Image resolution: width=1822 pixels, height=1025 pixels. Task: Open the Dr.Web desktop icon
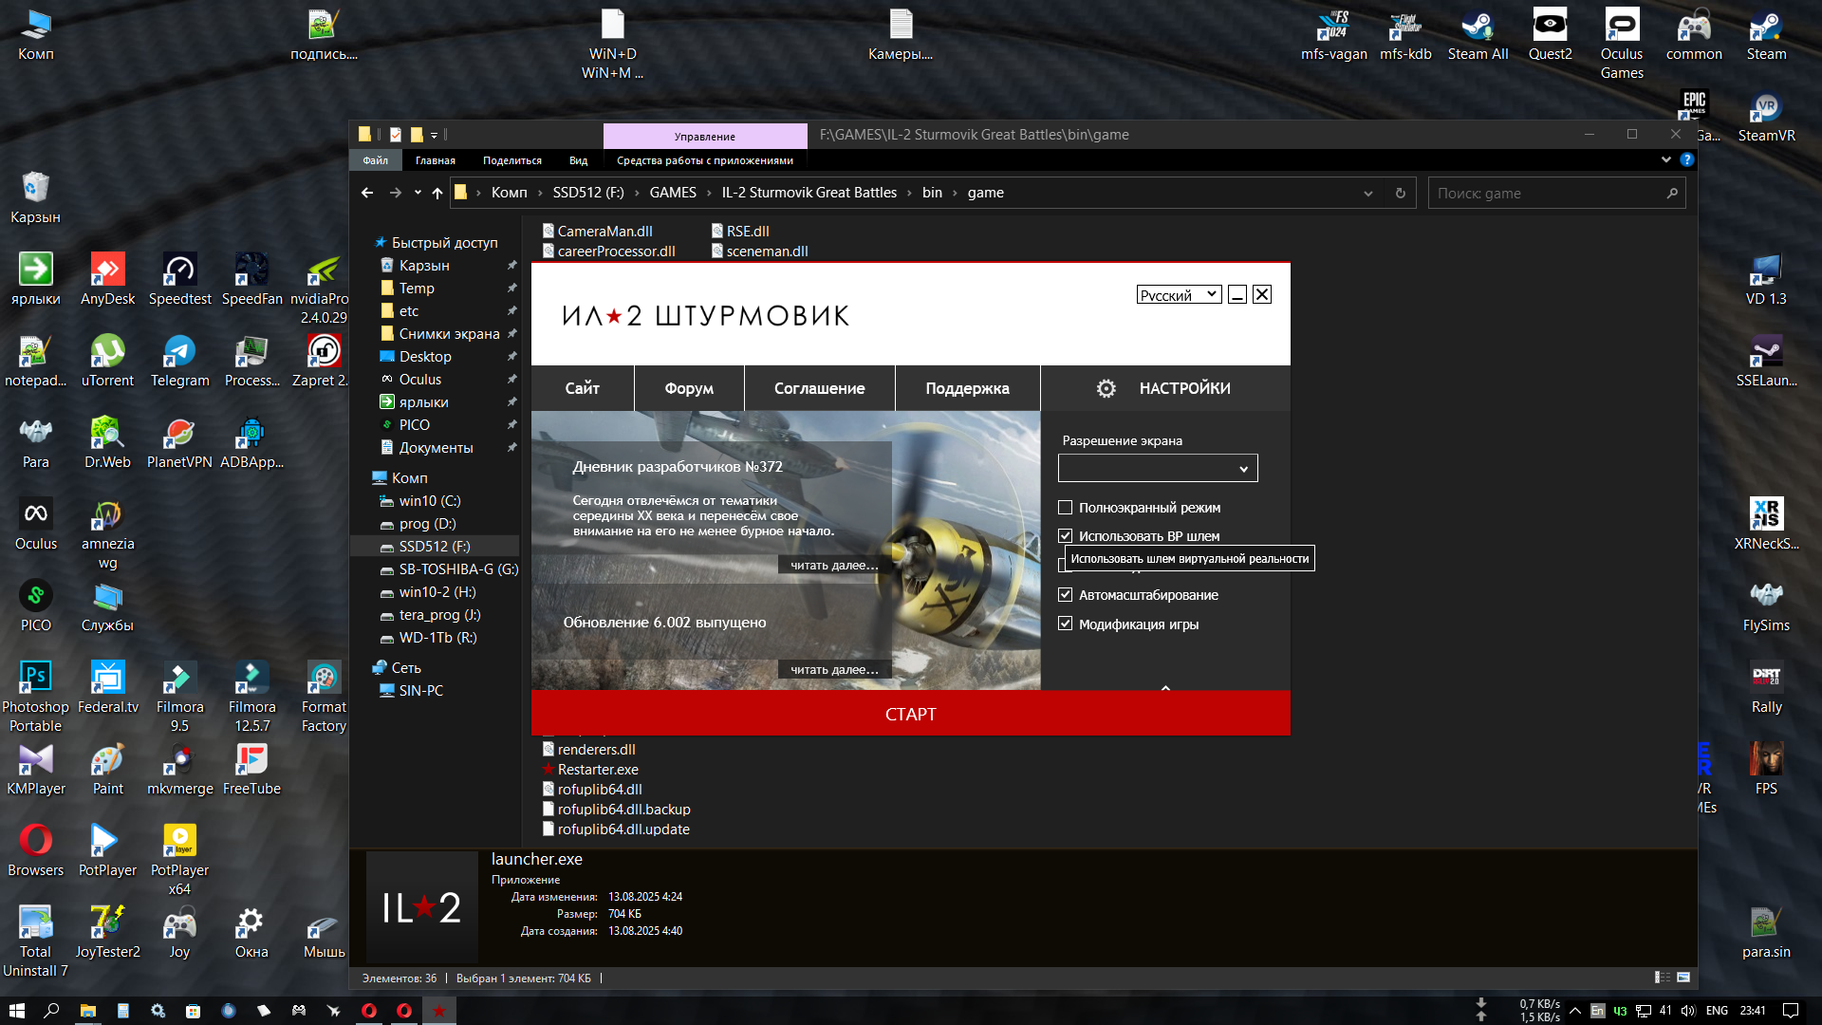[107, 435]
